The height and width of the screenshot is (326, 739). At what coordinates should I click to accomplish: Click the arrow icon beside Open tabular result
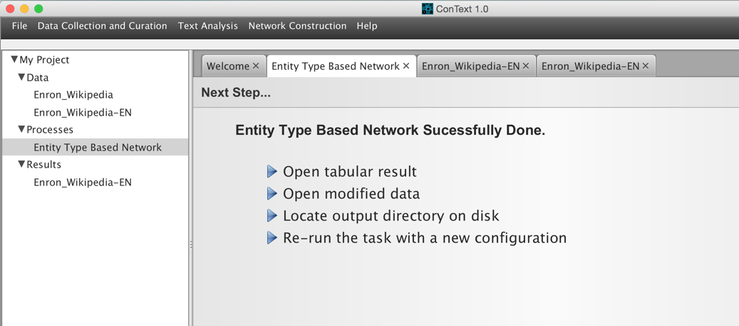pyautogui.click(x=272, y=172)
